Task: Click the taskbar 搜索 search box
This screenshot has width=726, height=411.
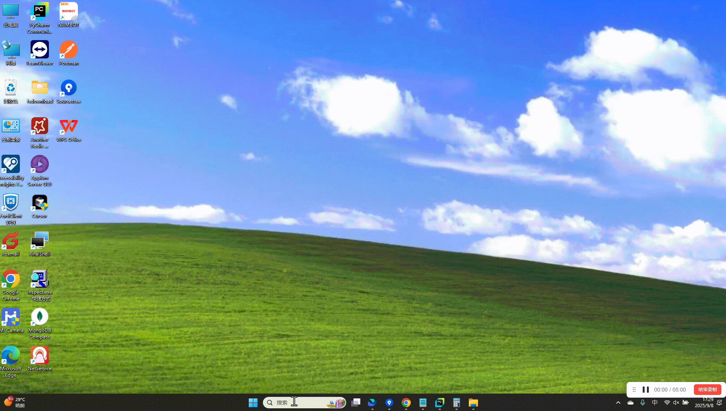Action: point(305,403)
